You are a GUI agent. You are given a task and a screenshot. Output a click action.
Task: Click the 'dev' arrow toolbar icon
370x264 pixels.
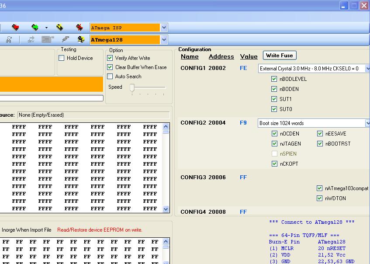[x=31, y=39]
